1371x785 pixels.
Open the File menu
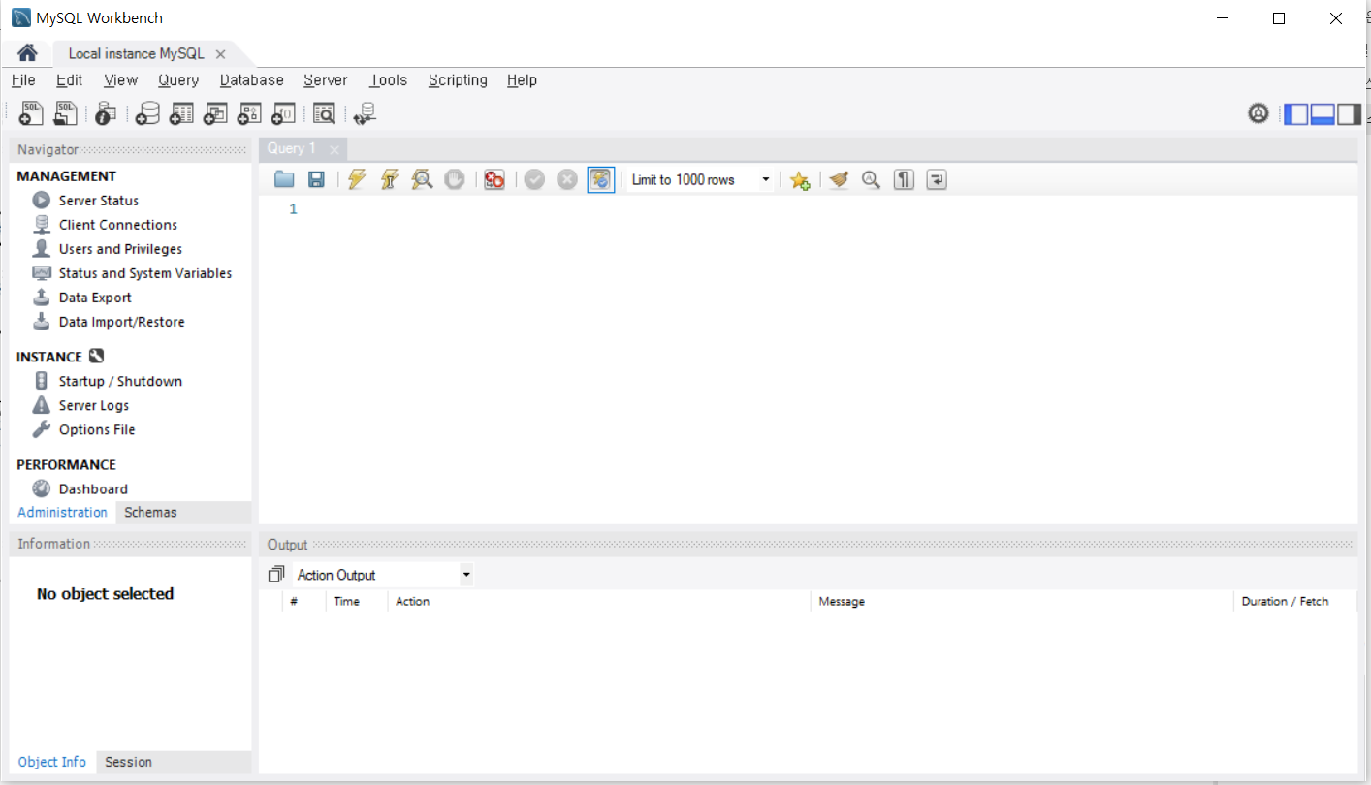click(x=23, y=80)
